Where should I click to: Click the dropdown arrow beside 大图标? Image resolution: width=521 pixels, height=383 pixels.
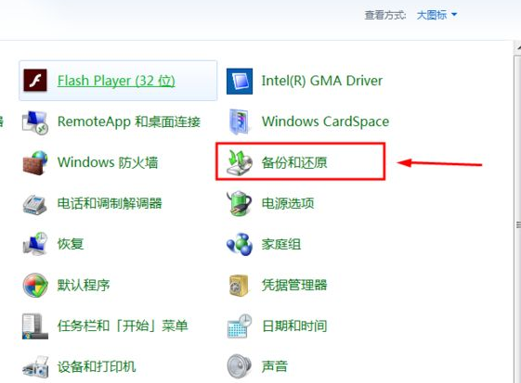tap(454, 15)
